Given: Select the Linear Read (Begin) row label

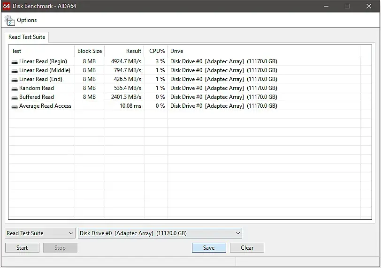Looking at the screenshot, I should (x=43, y=61).
